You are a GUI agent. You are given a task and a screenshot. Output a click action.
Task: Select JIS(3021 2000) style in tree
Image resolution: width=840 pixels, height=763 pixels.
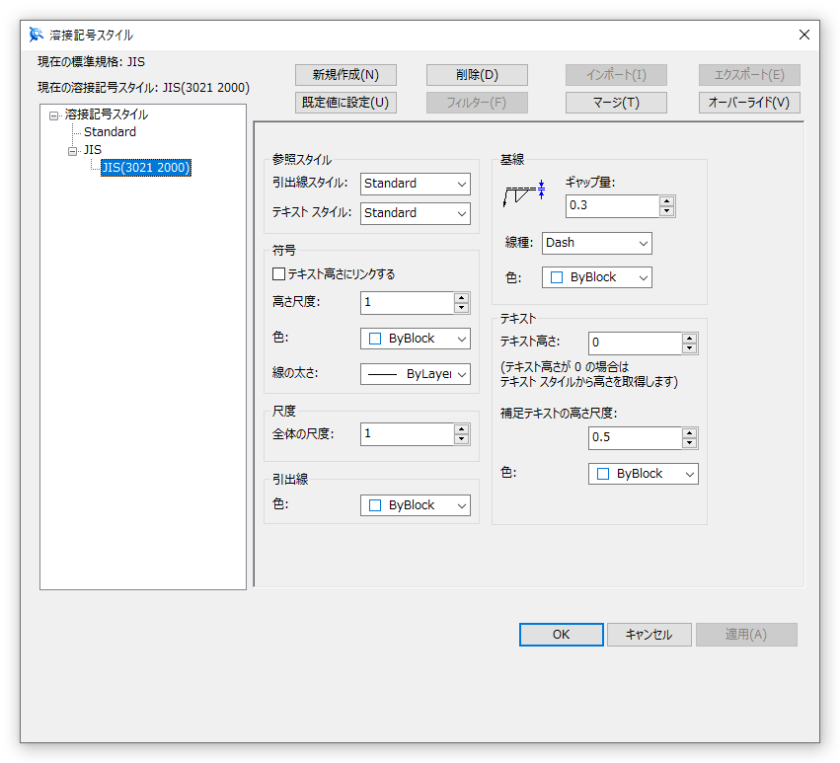pyautogui.click(x=146, y=168)
